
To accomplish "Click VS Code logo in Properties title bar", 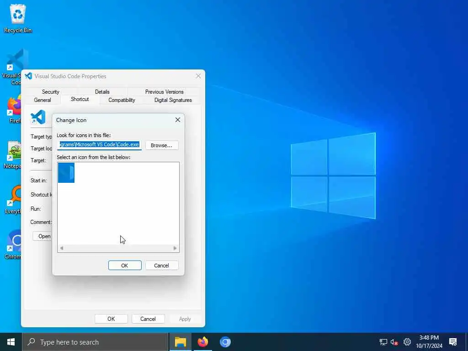I will 29,76.
